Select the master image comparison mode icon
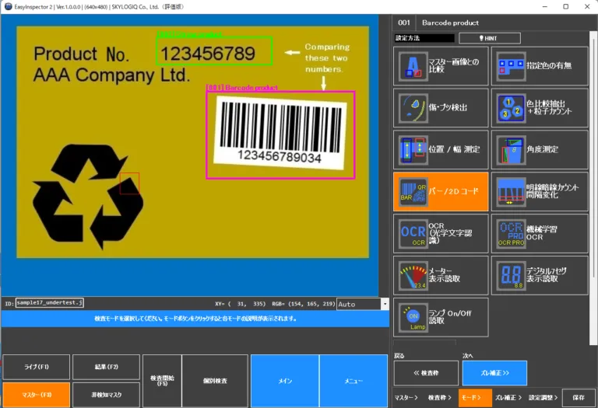Image resolution: width=598 pixels, height=408 pixels. (413, 66)
